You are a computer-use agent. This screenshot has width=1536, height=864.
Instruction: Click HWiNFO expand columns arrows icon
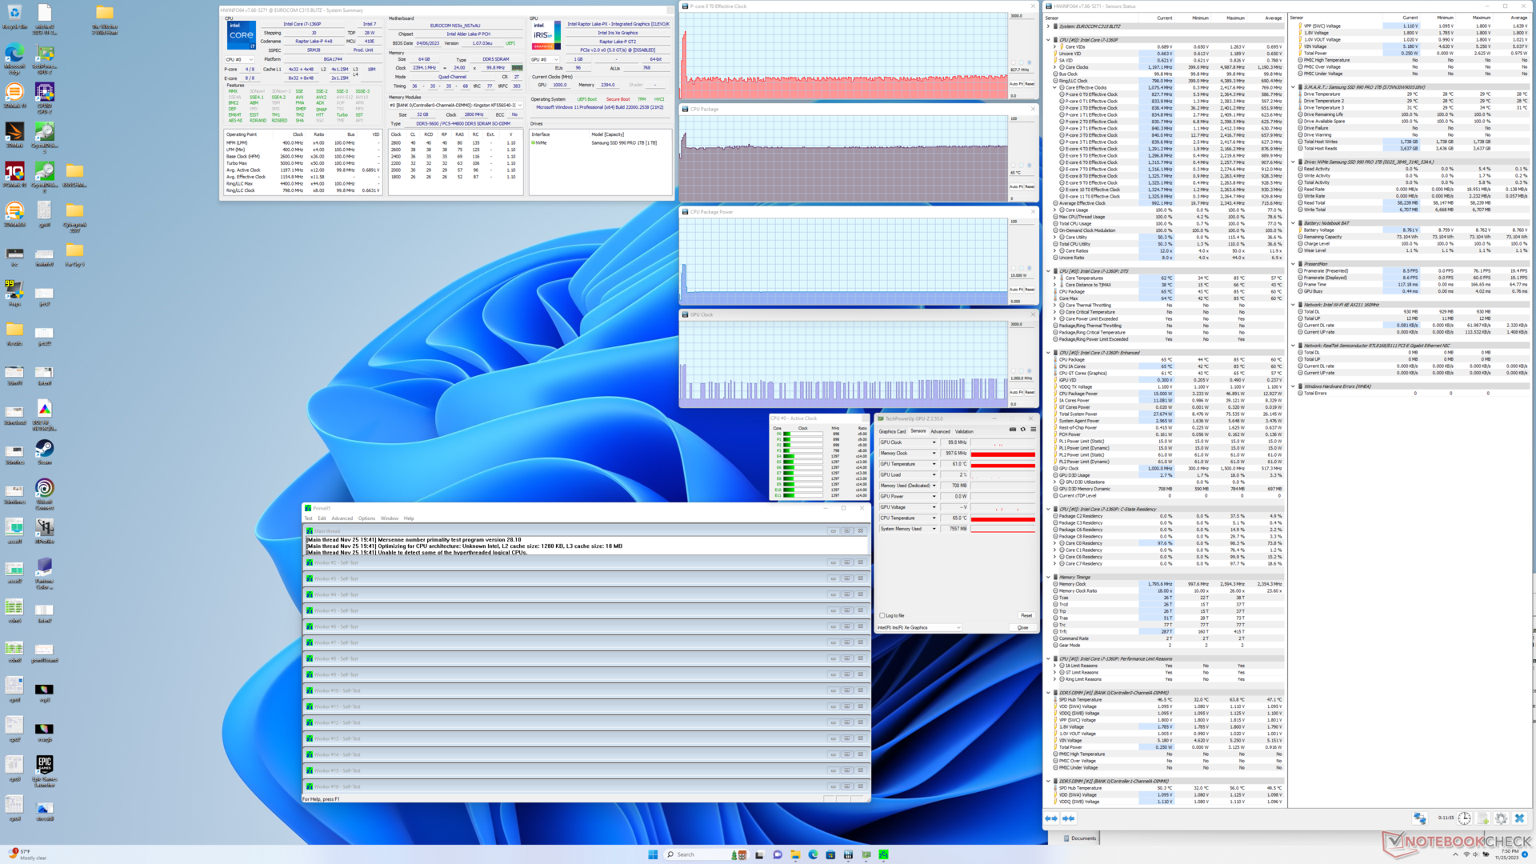tap(1051, 818)
